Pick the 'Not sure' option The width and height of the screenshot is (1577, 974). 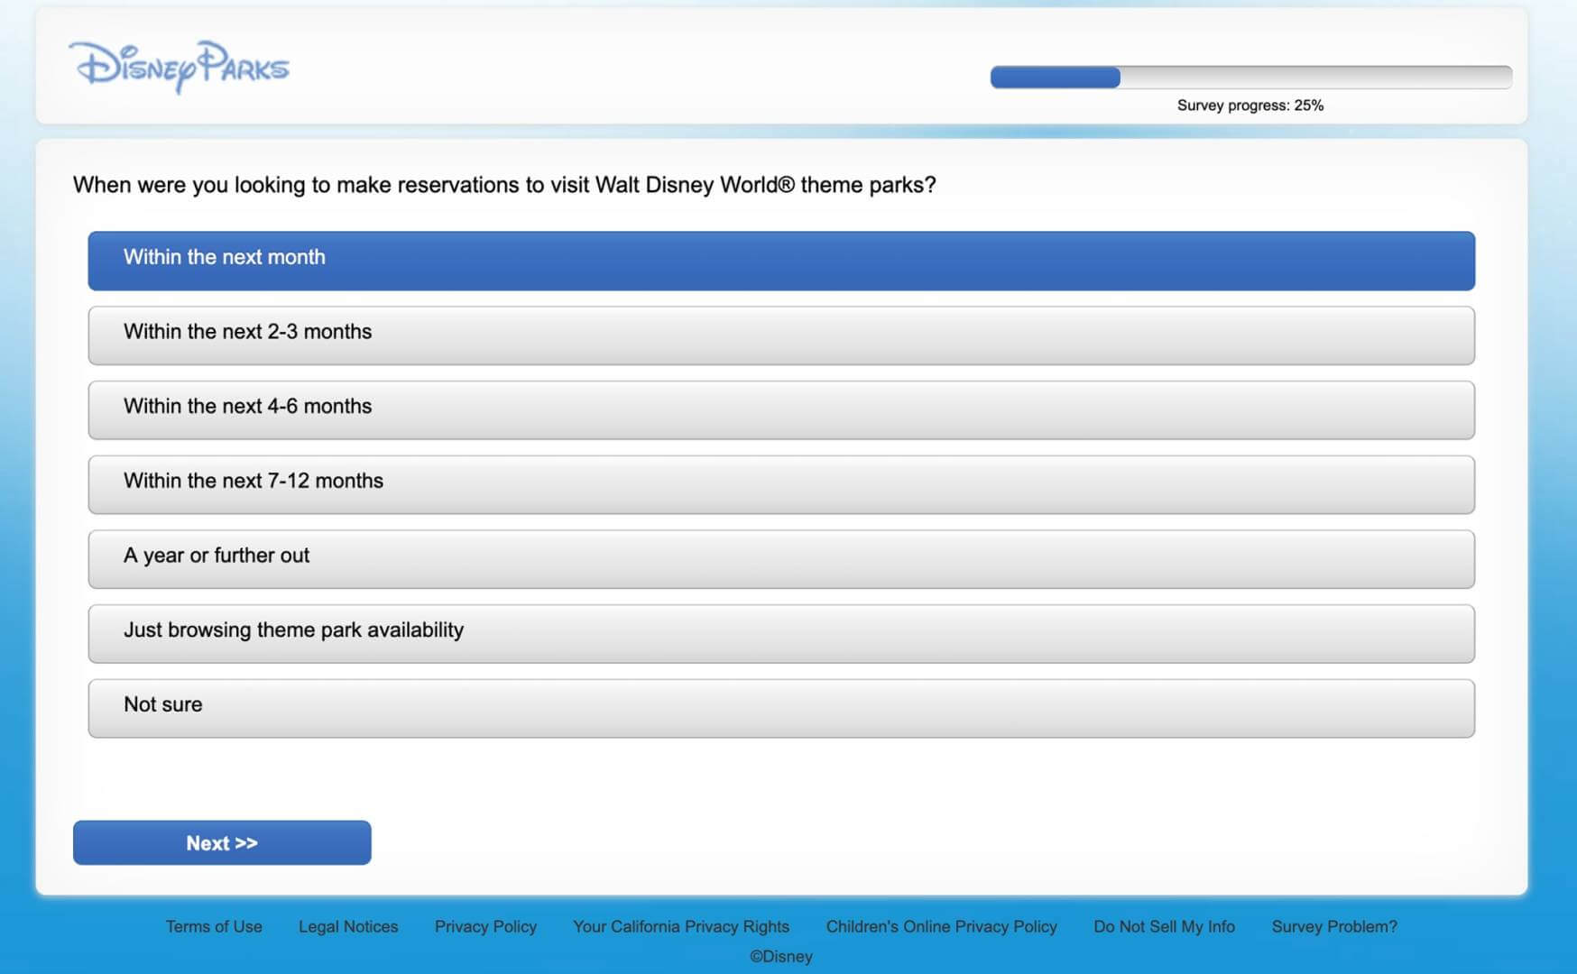781,709
